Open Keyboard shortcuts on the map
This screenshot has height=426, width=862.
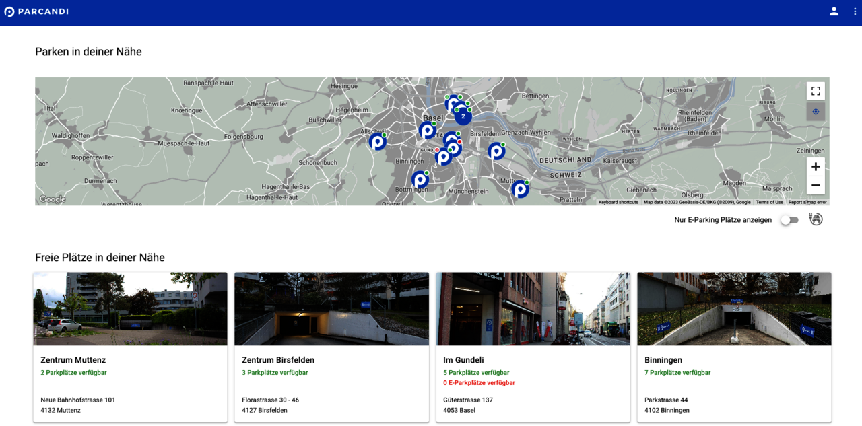(618, 202)
